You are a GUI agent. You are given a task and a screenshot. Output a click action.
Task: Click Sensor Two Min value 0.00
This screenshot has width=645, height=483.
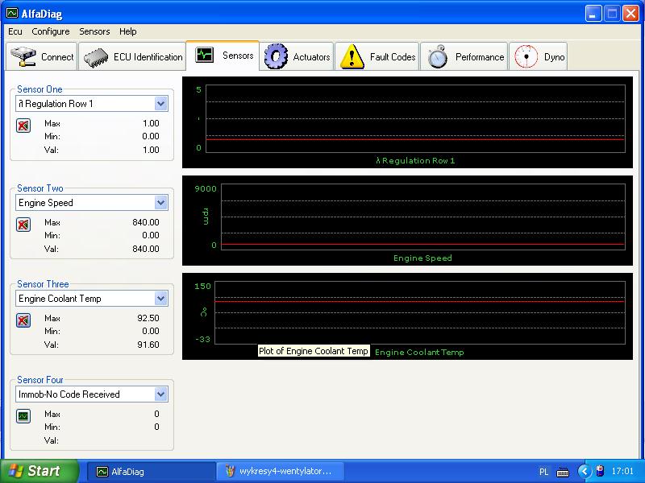151,235
